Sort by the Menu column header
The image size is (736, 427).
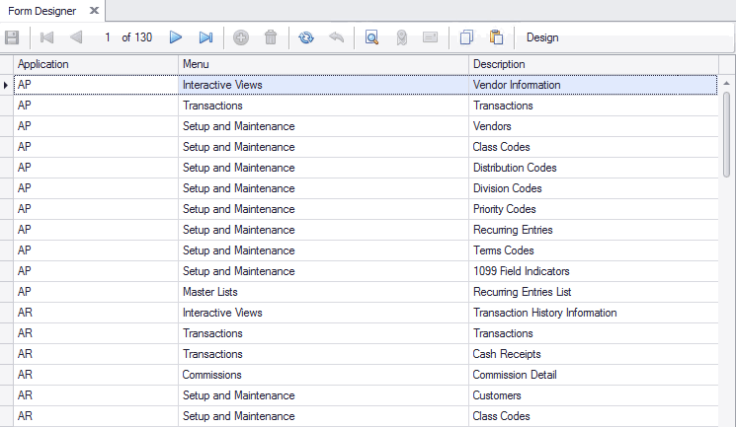point(322,64)
